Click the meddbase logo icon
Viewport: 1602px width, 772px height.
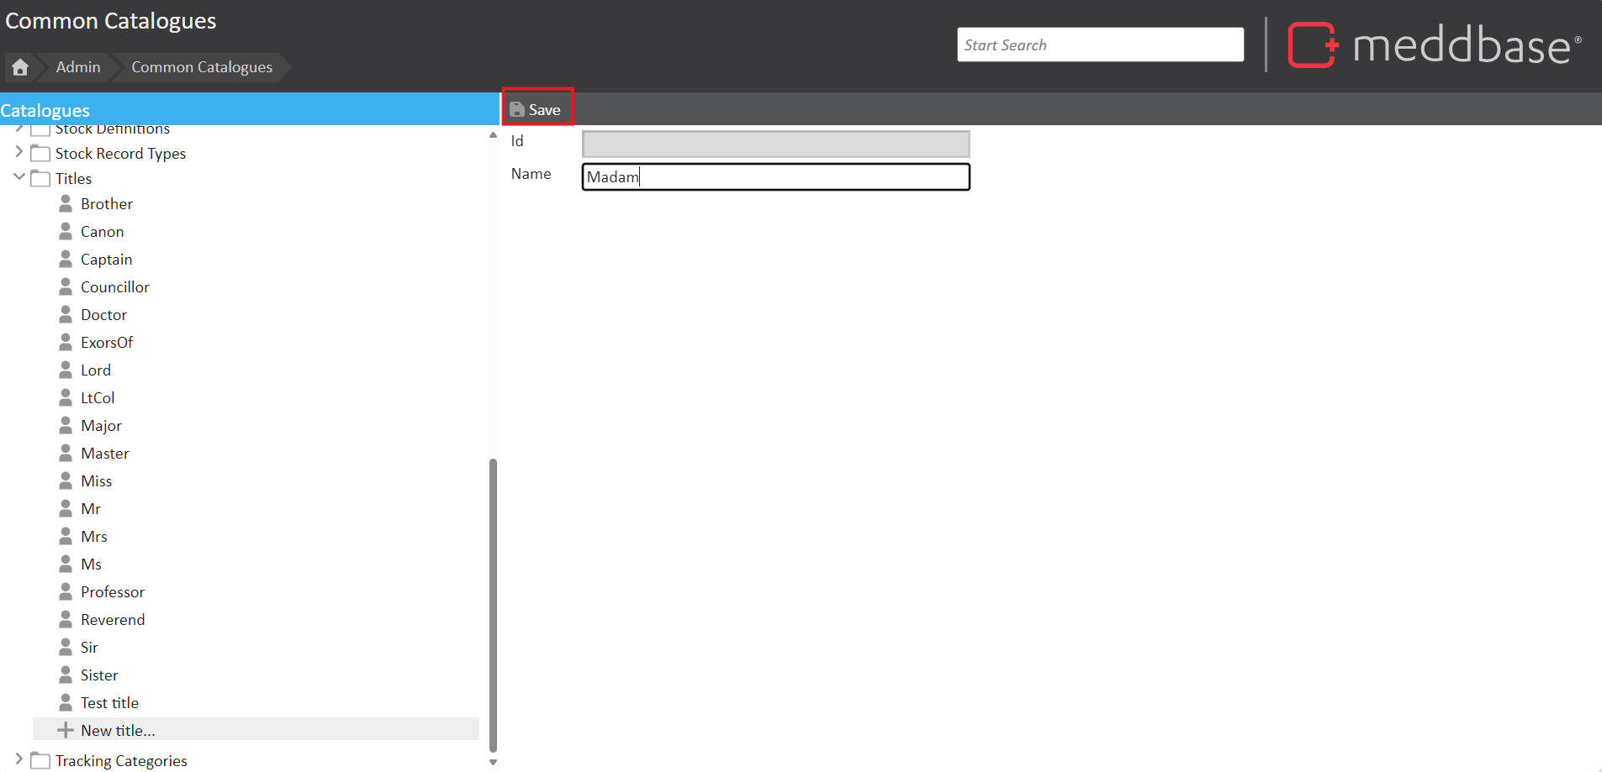1312,45
